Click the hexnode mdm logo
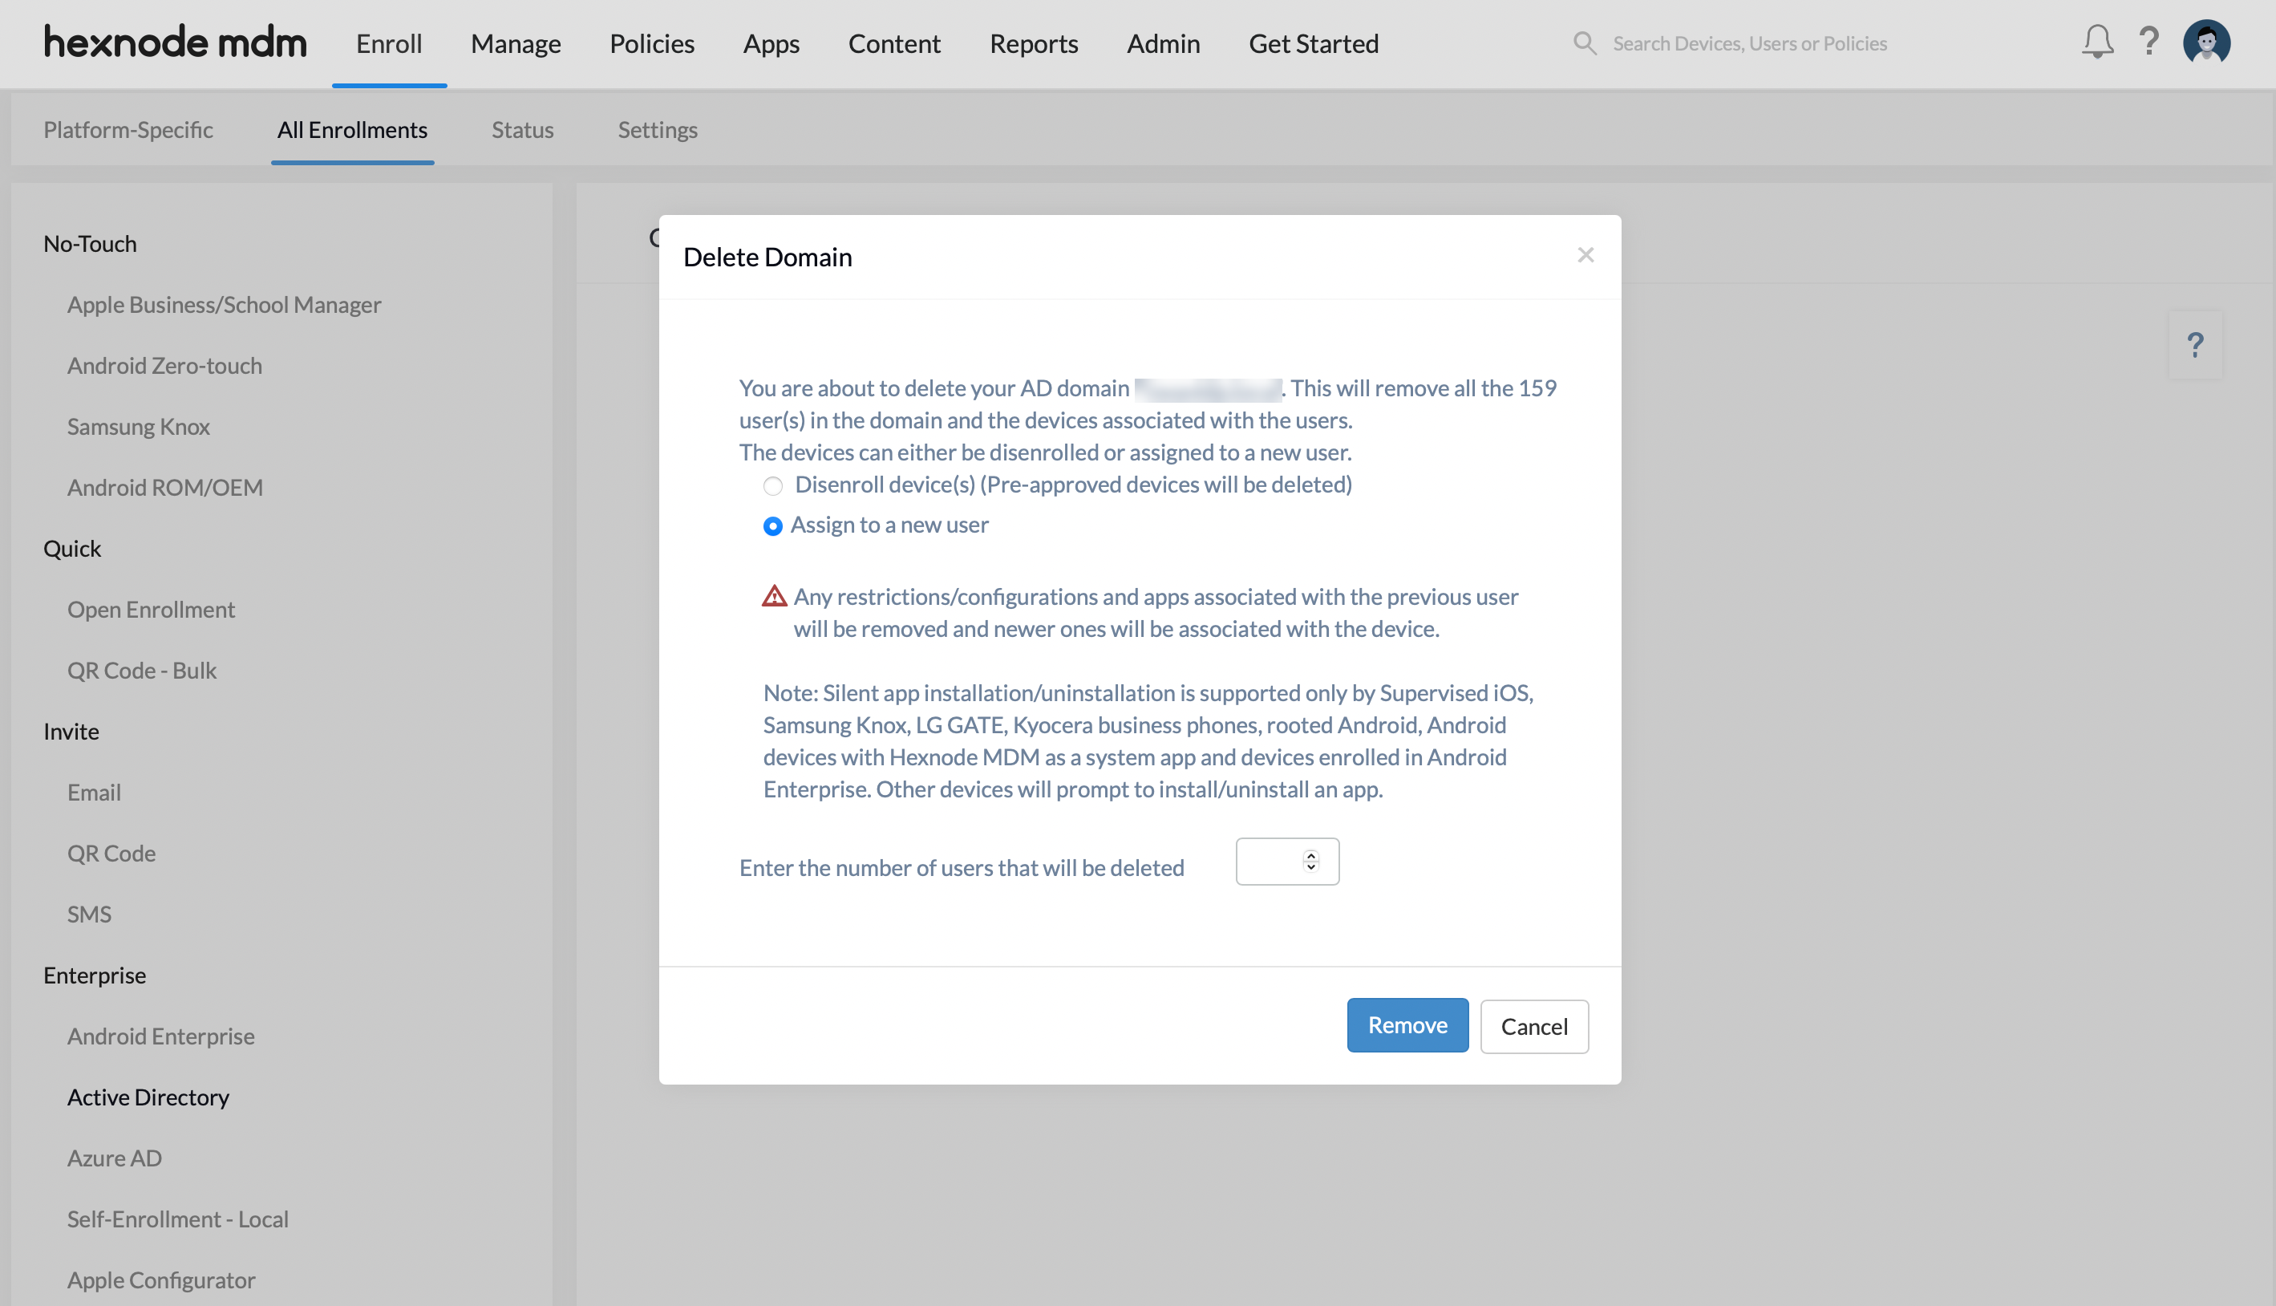Screen dimensions: 2276x1306 tap(175, 43)
